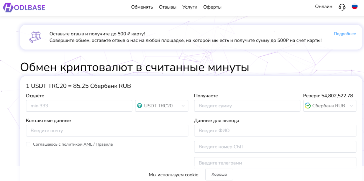
Task: Focus the min 333 amount field
Action: (79, 106)
